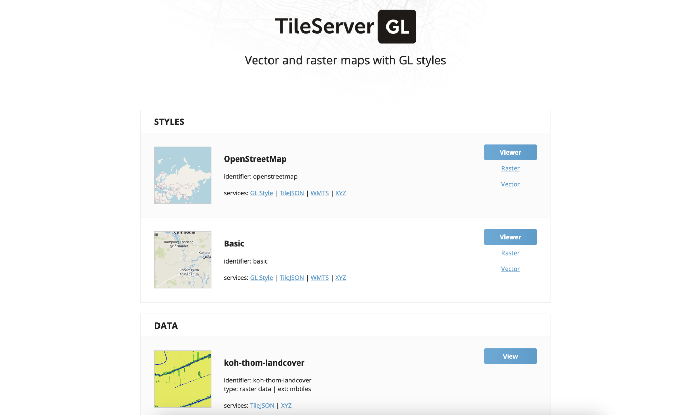Click the koh-thom-landcover title text

(264, 363)
